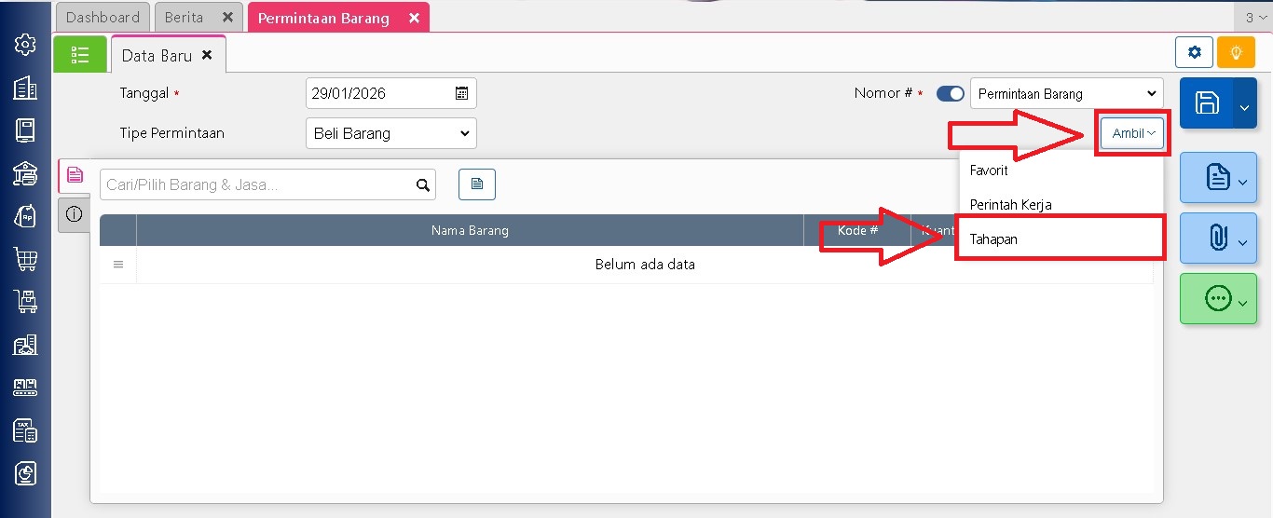Click the Cari/Pilih Barang & Jasa field
Viewport: 1273px width, 518px height.
coord(256,184)
